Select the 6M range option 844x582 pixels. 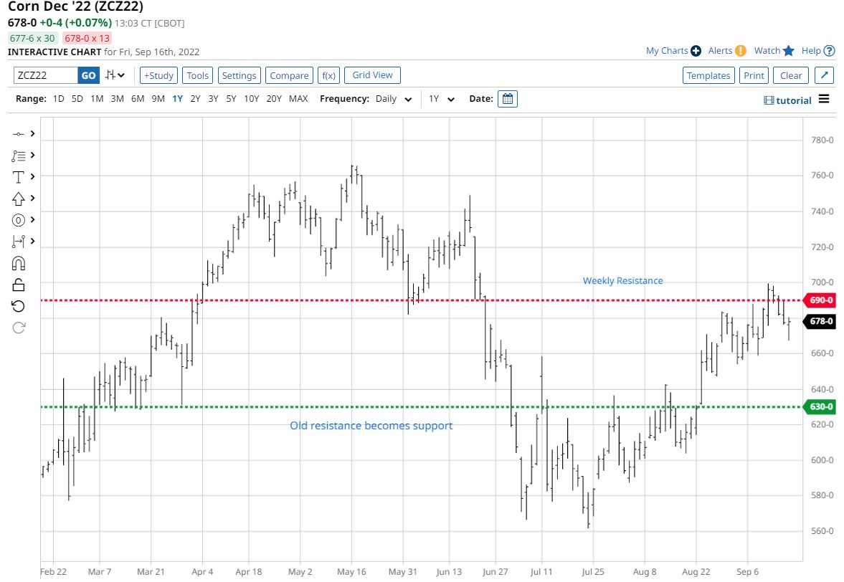click(x=138, y=99)
